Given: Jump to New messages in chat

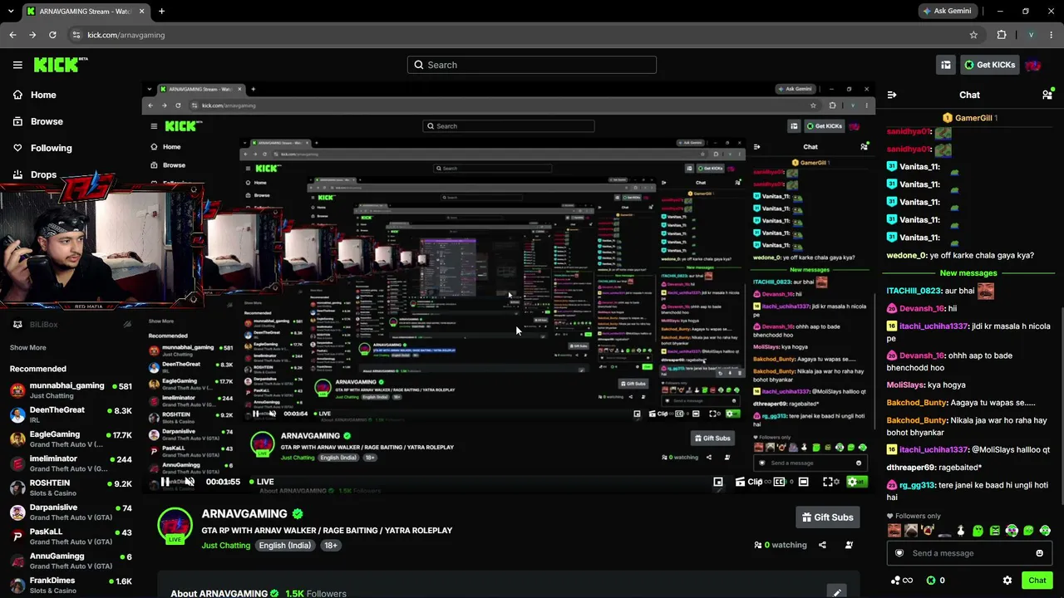Looking at the screenshot, I should pos(968,273).
